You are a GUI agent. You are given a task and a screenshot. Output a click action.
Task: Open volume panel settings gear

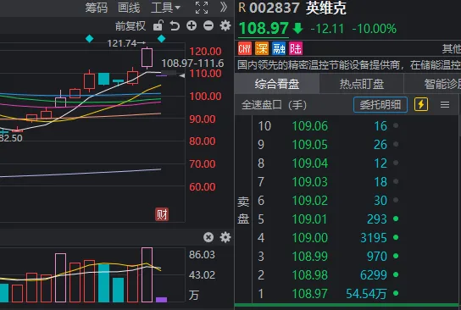pyautogui.click(x=225, y=237)
